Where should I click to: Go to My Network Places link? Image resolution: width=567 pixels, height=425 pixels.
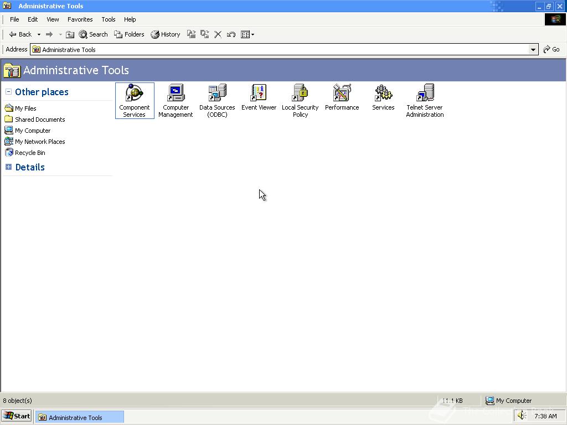tap(35, 142)
